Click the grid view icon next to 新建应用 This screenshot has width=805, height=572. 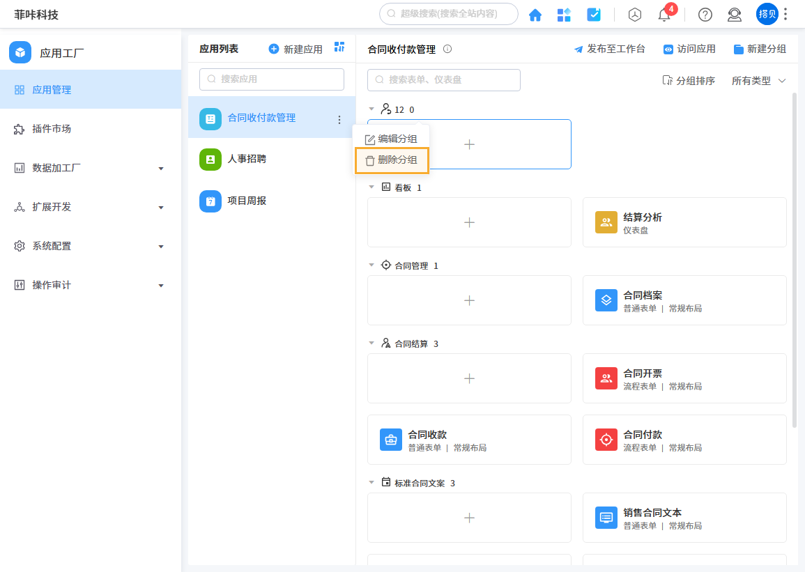(339, 47)
